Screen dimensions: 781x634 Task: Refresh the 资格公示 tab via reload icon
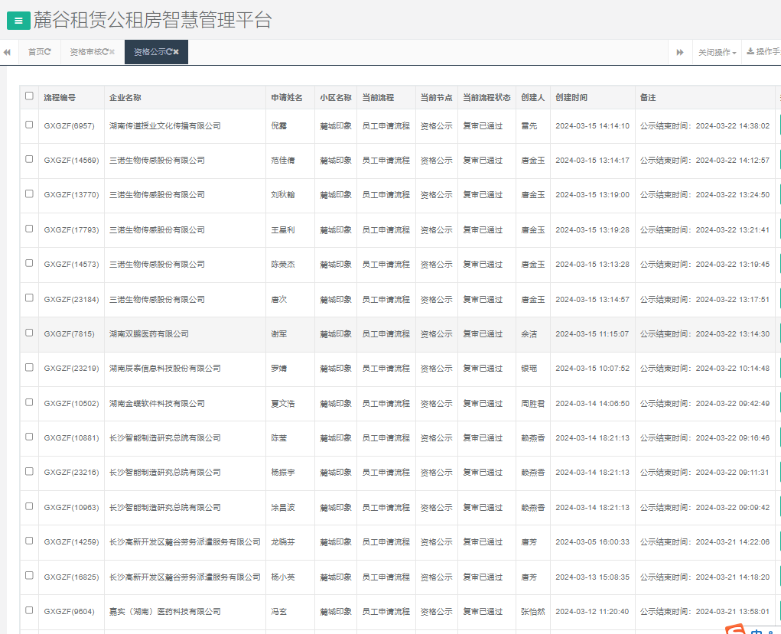[x=168, y=52]
